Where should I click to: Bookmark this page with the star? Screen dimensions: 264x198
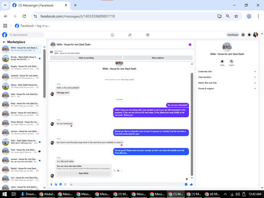(236, 16)
